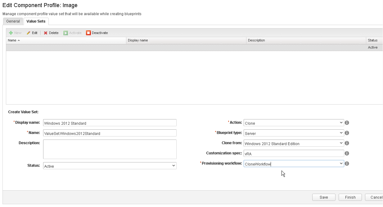This screenshot has width=383, height=207.
Task: Select the Value Sets tab
Action: [36, 21]
